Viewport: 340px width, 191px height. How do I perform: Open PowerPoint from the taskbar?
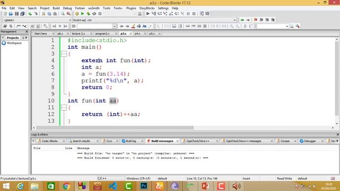[206, 186]
